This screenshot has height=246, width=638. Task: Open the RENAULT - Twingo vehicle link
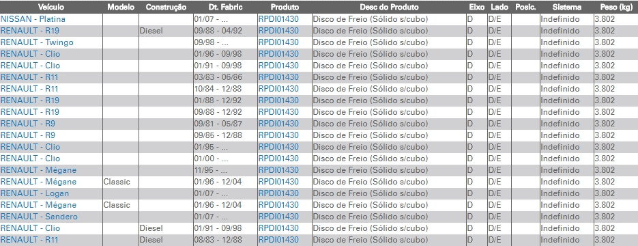point(37,42)
